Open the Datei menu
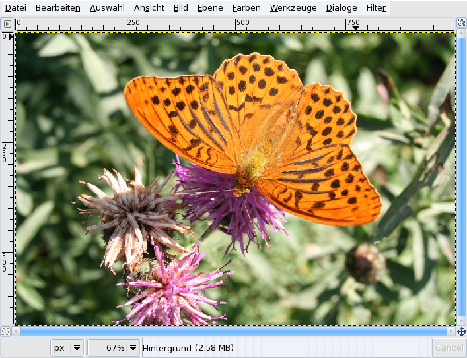Screen dimensions: 467x358 coord(16,8)
